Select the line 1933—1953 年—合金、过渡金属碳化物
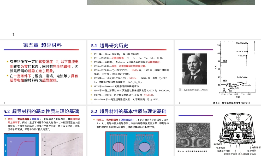The image size is (261, 156). click(120, 66)
